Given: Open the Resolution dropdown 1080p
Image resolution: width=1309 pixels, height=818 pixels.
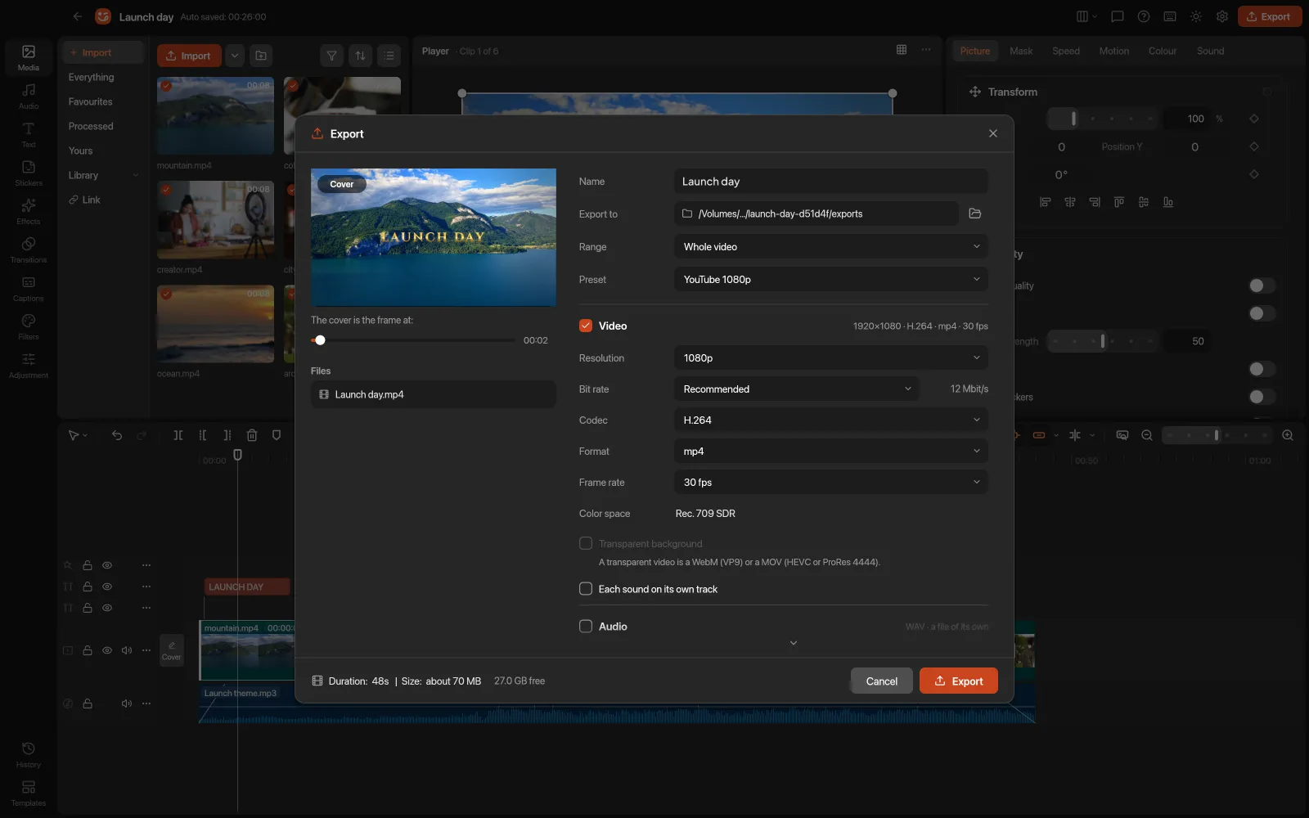Looking at the screenshot, I should coord(831,357).
